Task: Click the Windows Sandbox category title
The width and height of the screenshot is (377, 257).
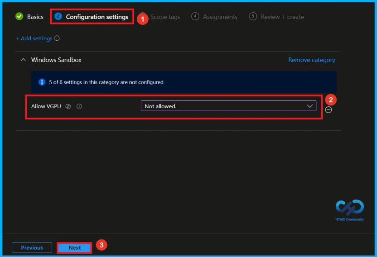Action: 56,60
